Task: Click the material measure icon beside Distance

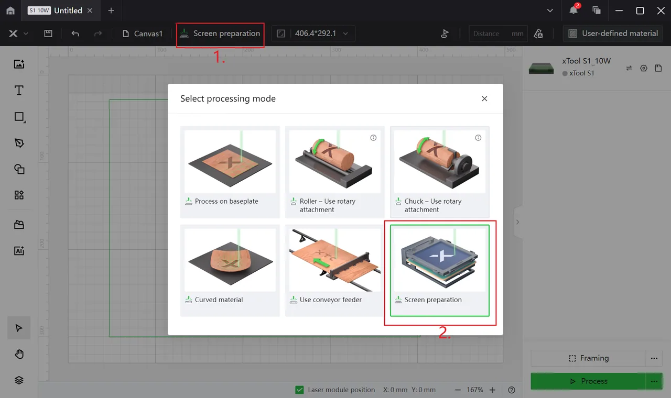Action: coord(538,34)
